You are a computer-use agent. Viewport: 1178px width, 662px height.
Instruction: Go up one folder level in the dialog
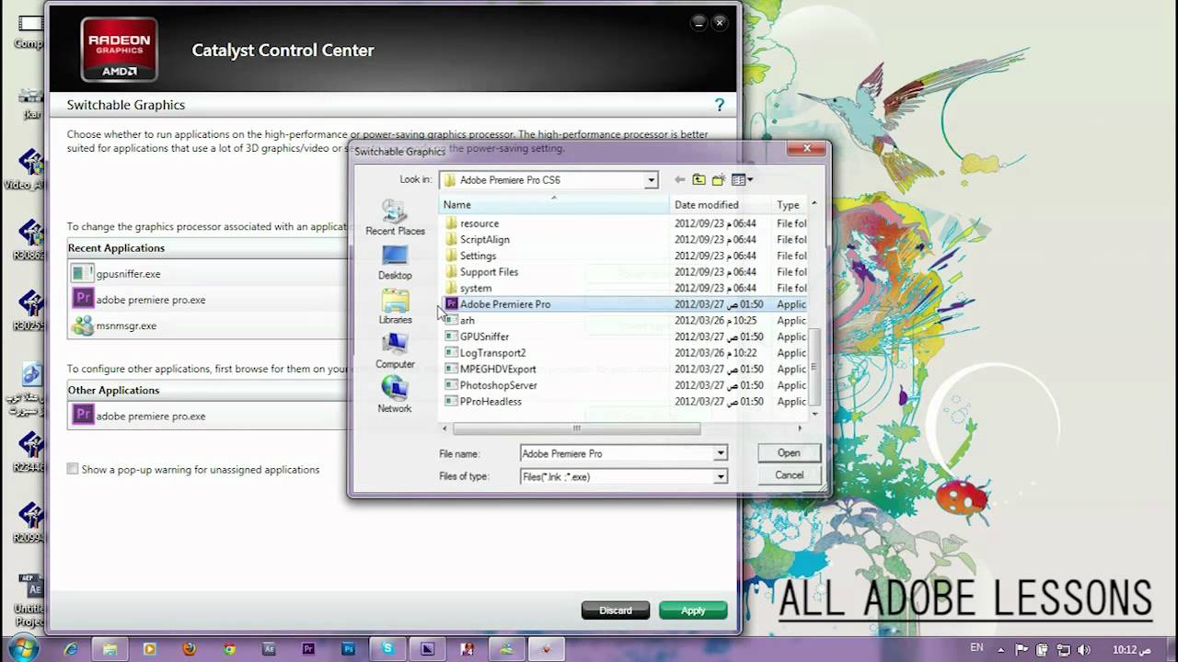699,180
